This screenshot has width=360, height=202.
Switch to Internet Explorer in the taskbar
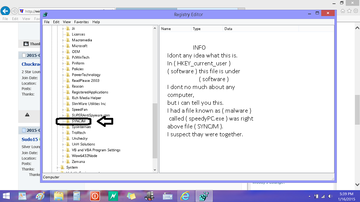pos(185,196)
